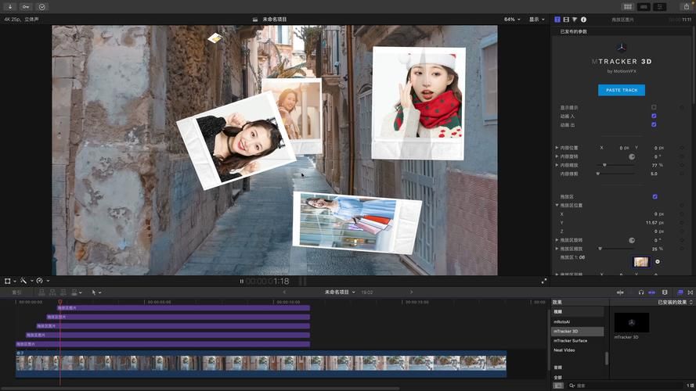Open the overwrite clip dropdown
The image size is (696, 391).
coord(77,292)
